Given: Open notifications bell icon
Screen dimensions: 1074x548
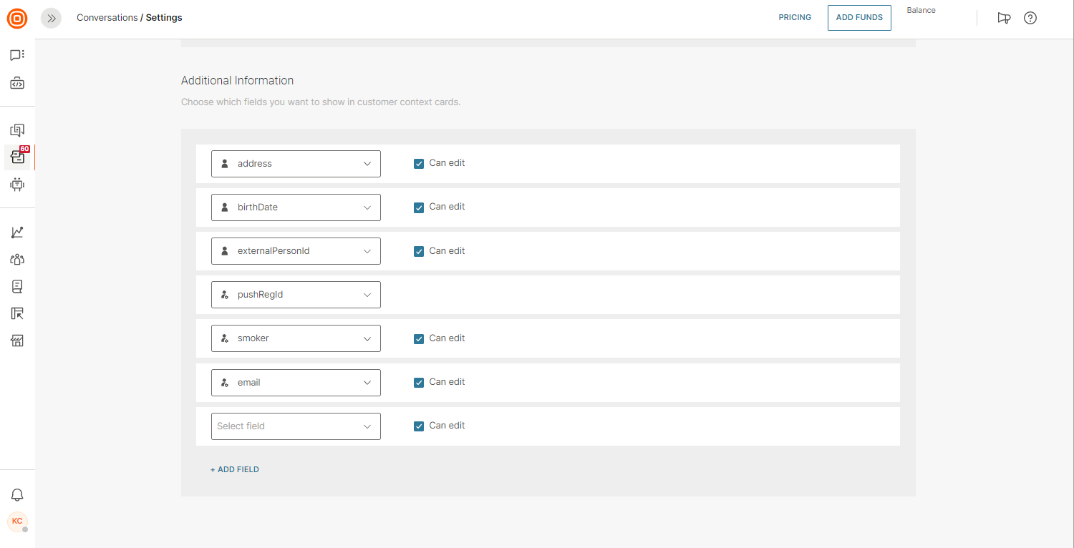Looking at the screenshot, I should [x=17, y=495].
